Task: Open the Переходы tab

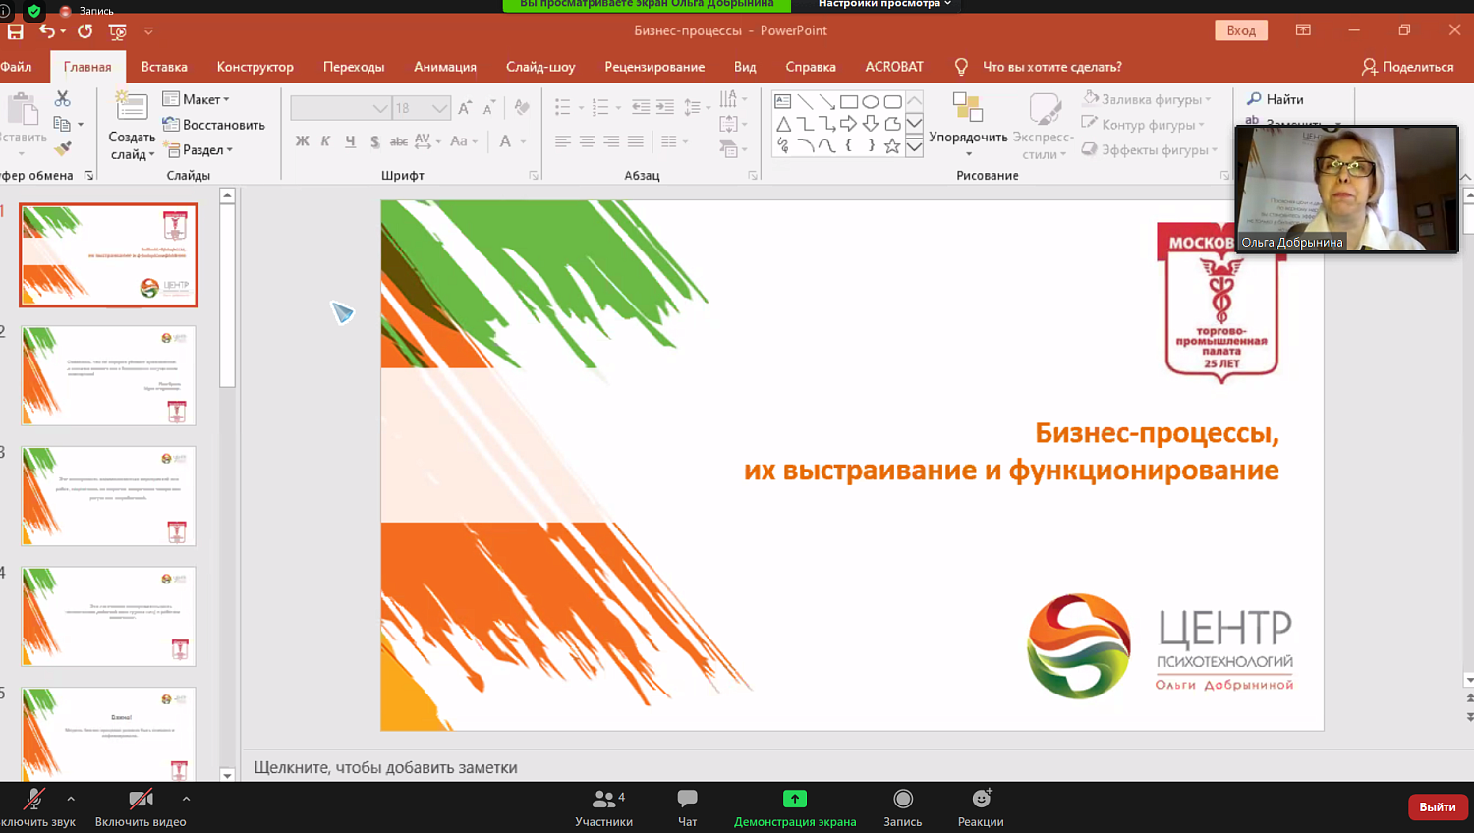Action: coord(354,67)
